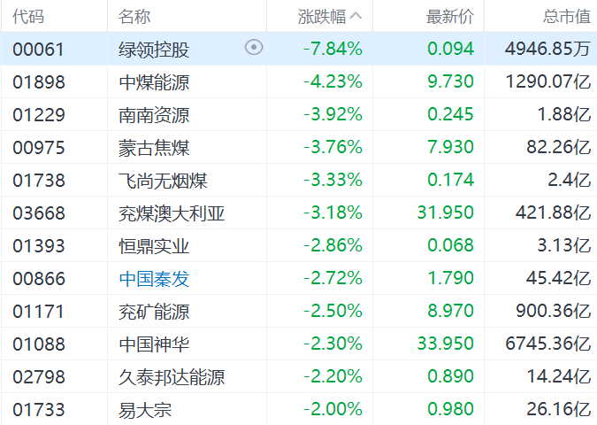Open the 蒙古焦煤 row name
This screenshot has height=425, width=597.
(x=154, y=148)
